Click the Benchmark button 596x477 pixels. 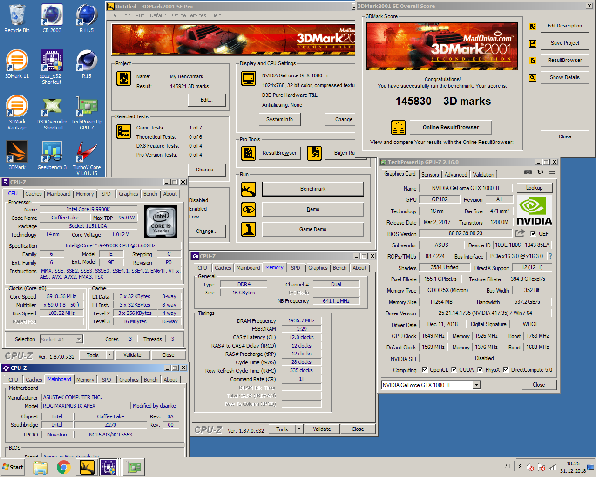click(x=313, y=189)
